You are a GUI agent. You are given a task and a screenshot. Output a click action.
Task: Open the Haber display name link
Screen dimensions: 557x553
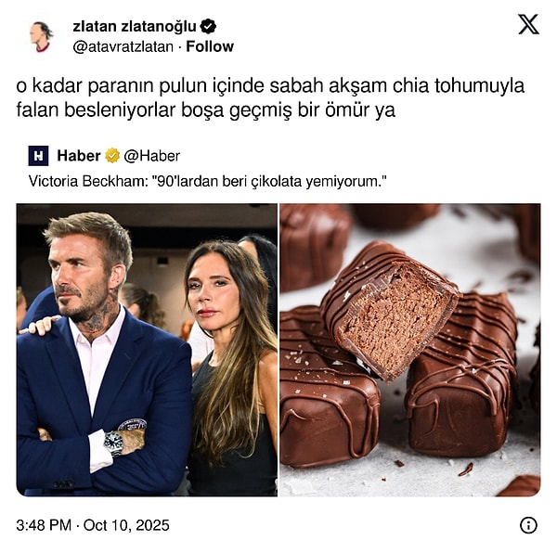79,156
